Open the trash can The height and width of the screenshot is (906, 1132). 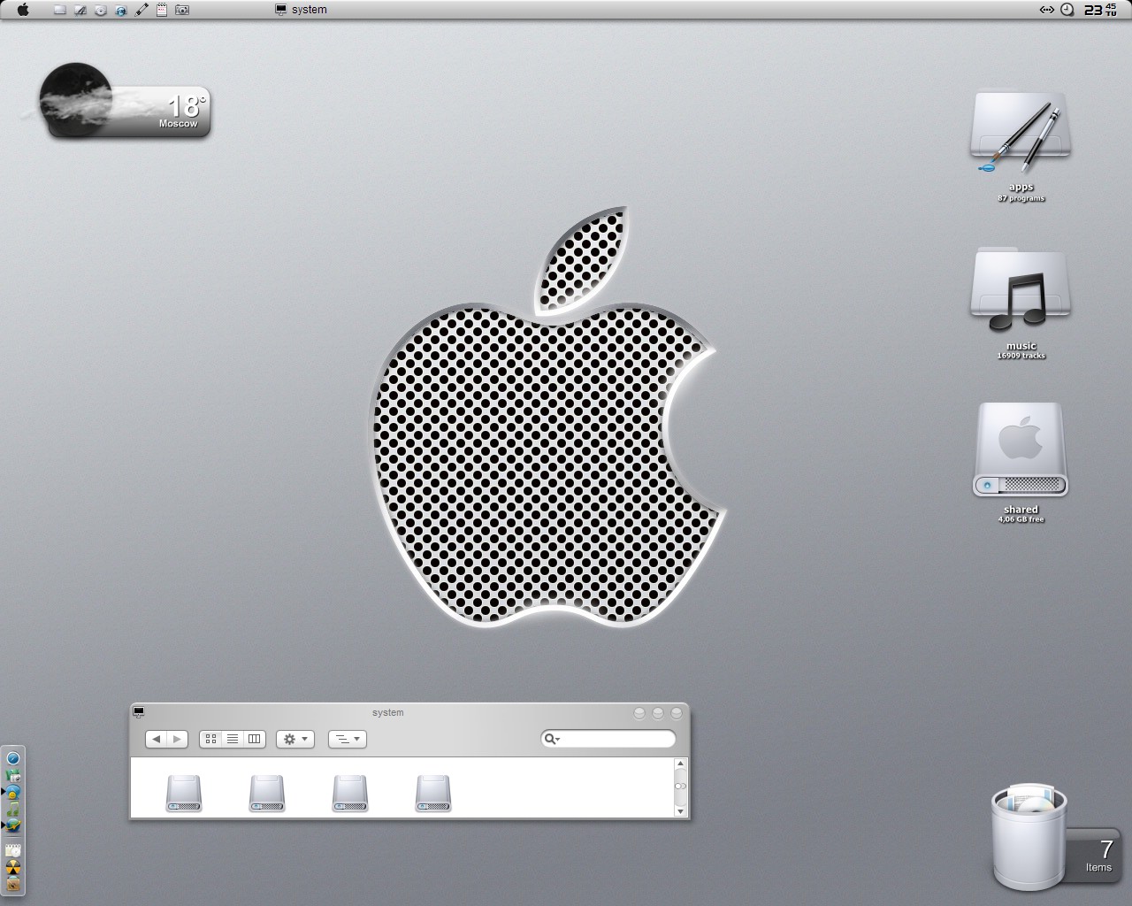1029,836
